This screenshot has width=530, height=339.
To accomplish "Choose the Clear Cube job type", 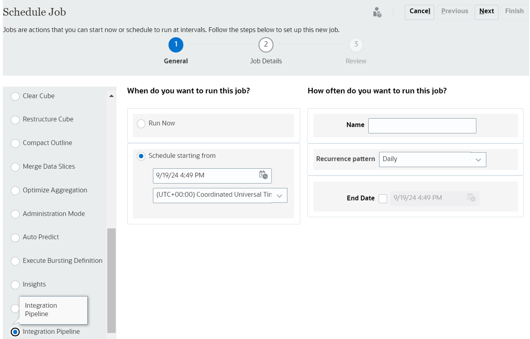I will tap(15, 97).
